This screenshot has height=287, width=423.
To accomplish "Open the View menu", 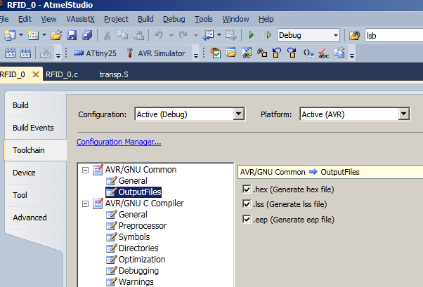I will click(x=48, y=19).
